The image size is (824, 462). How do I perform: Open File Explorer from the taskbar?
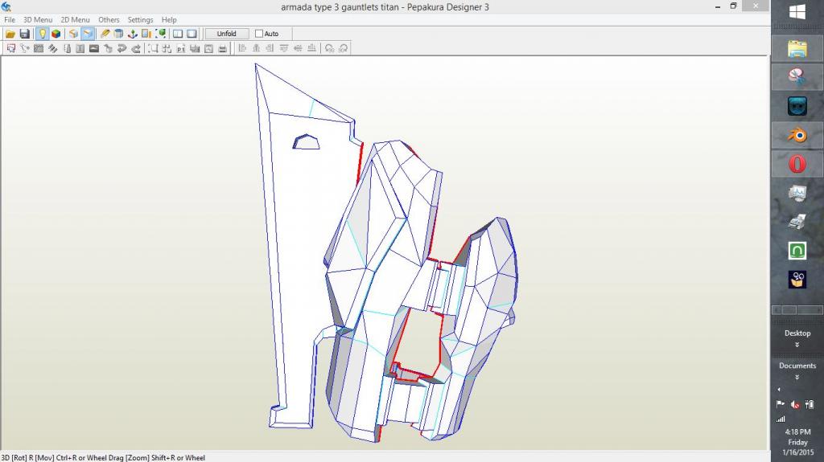point(797,49)
